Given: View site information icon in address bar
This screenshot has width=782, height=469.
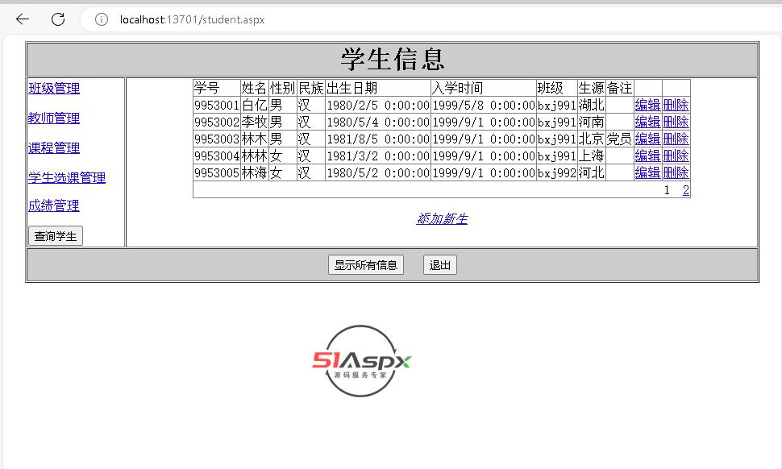Looking at the screenshot, I should (x=102, y=19).
